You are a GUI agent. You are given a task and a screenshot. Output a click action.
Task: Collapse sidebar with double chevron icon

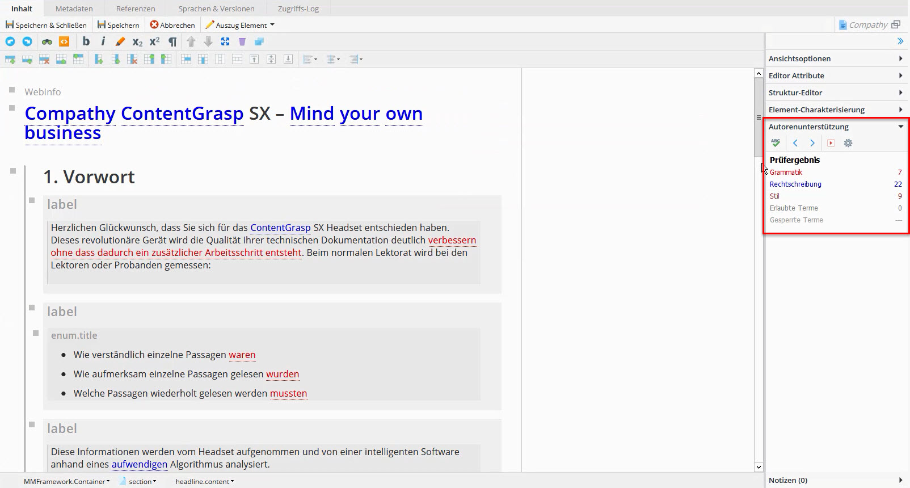900,41
